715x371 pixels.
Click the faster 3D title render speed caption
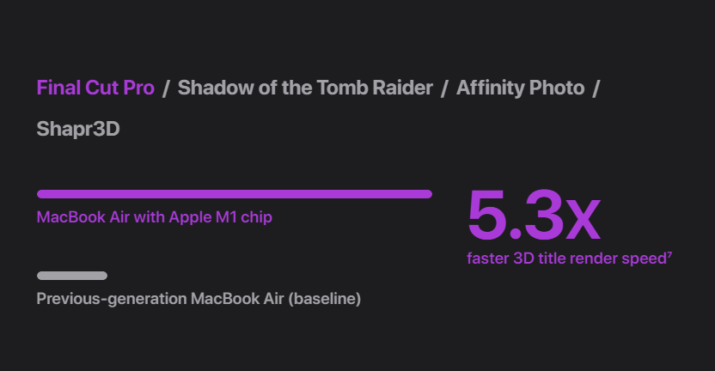click(x=565, y=258)
